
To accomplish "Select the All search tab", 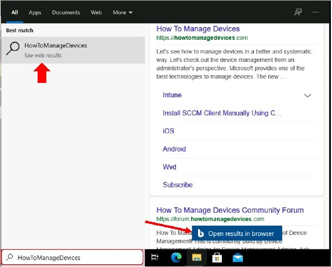I will pos(14,12).
